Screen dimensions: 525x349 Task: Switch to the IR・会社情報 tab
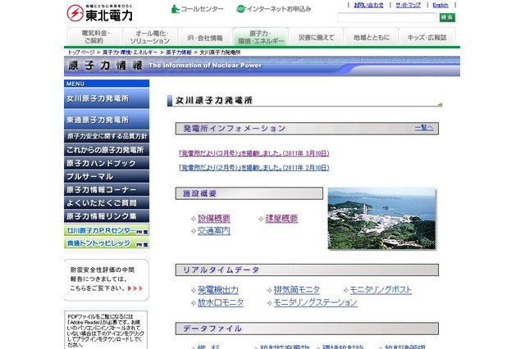click(x=206, y=37)
